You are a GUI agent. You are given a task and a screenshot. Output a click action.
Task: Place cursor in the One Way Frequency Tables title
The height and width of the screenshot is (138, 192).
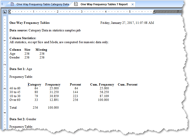[x=29, y=23]
